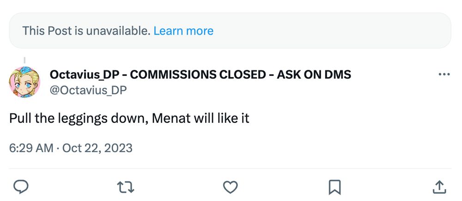Repost this post using the arrows icon
The width and height of the screenshot is (462, 201).
point(126,187)
